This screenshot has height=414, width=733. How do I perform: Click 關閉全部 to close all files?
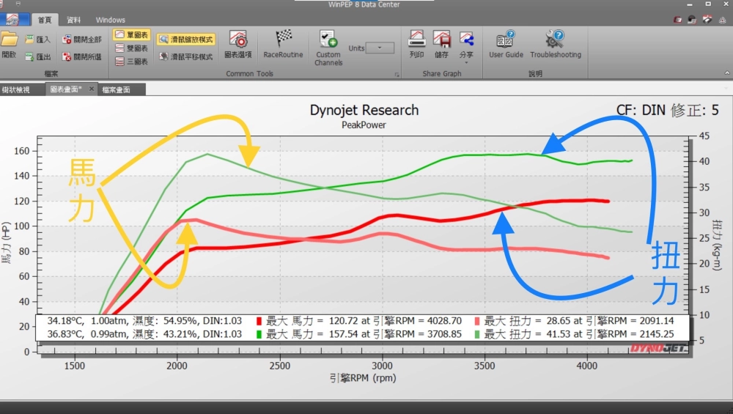[82, 40]
